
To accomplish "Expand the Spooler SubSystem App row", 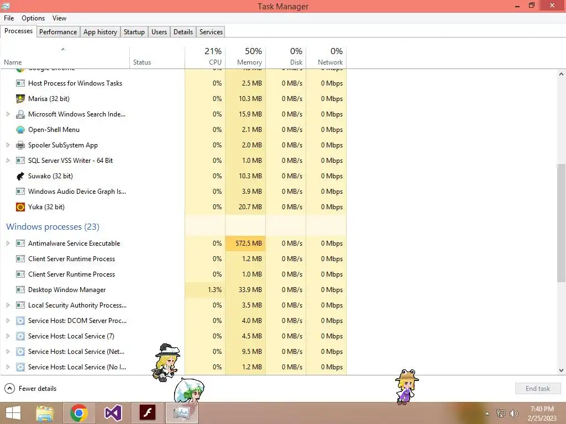I will [x=8, y=145].
